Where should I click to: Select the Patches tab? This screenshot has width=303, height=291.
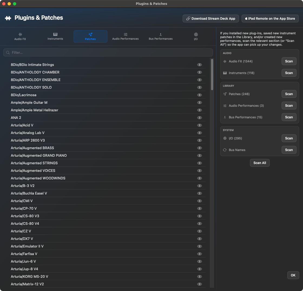click(90, 36)
